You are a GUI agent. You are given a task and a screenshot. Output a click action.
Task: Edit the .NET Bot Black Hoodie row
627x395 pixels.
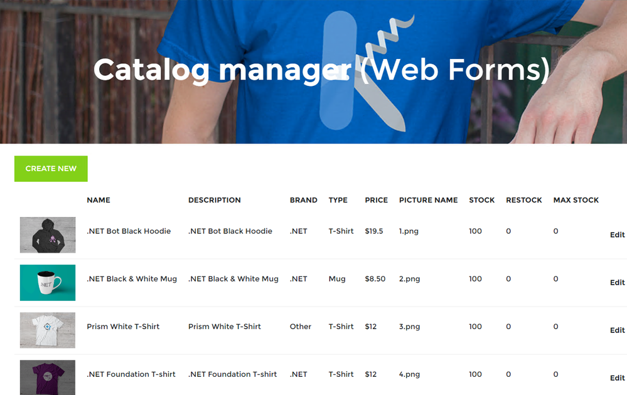tap(617, 235)
